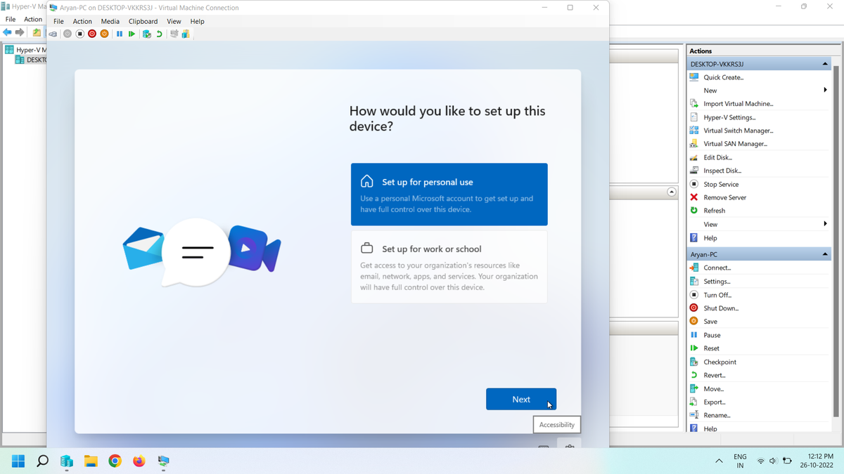This screenshot has width=844, height=474.
Task: Click back arrow in Hyper-V Manager toolbar
Action: pyautogui.click(x=8, y=33)
